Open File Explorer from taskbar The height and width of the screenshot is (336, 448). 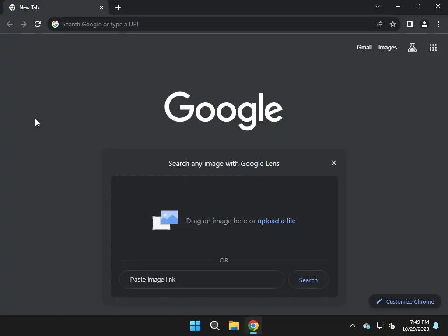[x=234, y=325]
